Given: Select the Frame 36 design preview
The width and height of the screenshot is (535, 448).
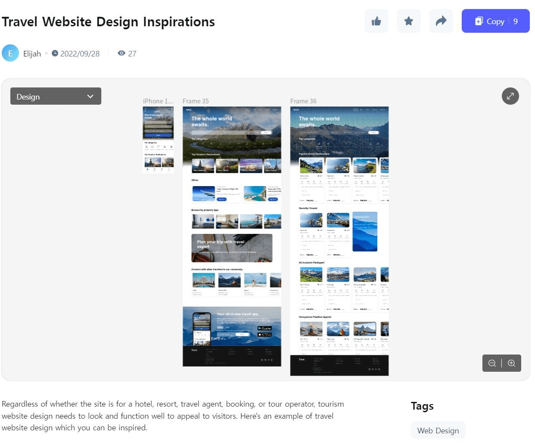Looking at the screenshot, I should 339,241.
